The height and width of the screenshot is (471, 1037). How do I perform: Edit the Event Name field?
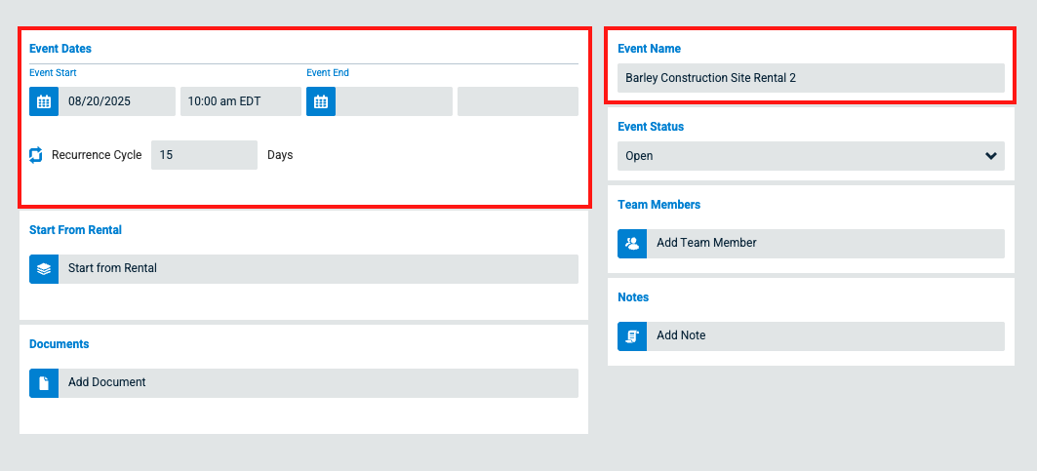pos(811,78)
